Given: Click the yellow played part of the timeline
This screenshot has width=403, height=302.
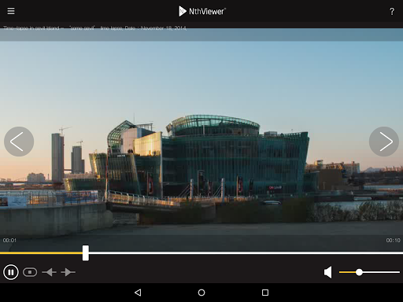Looking at the screenshot, I should pos(41,253).
